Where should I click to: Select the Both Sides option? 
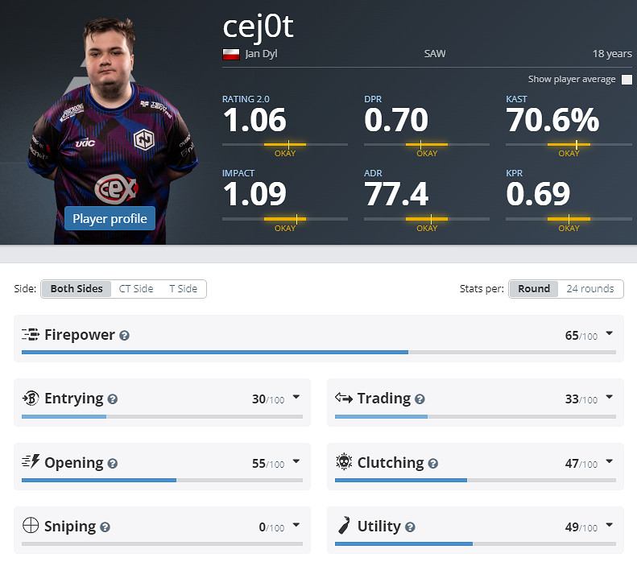pyautogui.click(x=77, y=289)
